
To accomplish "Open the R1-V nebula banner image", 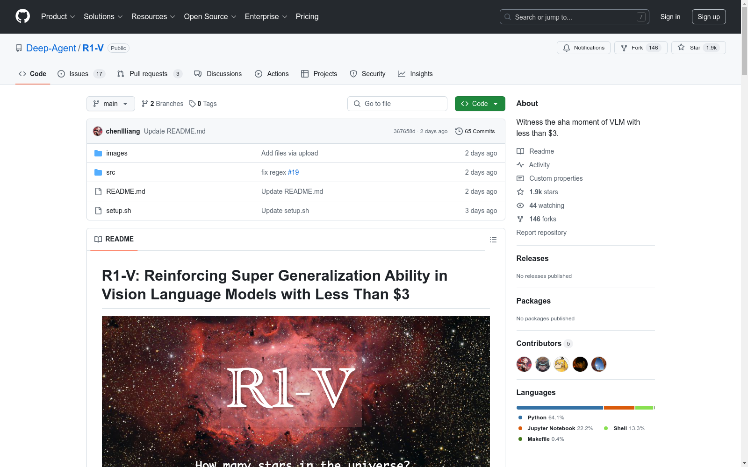I will [x=296, y=391].
